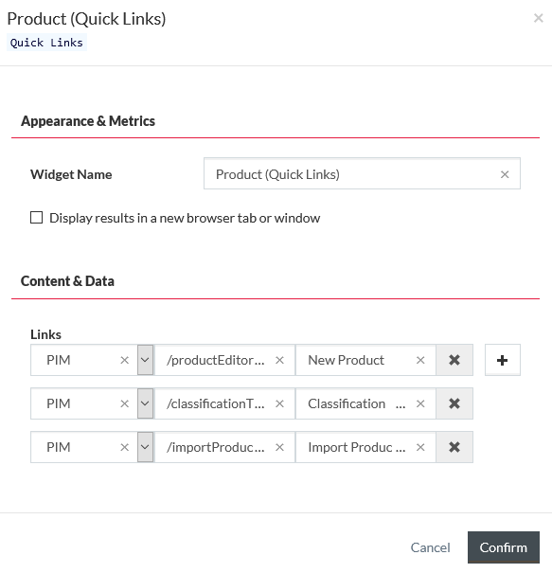Delete the Classification link row
This screenshot has width=552, height=573.
pos(454,403)
